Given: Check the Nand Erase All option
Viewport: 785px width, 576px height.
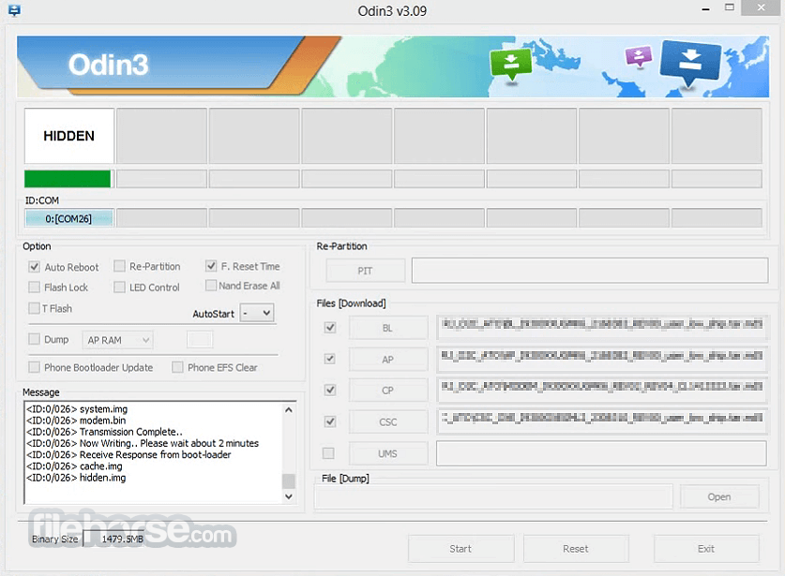Looking at the screenshot, I should point(211,286).
